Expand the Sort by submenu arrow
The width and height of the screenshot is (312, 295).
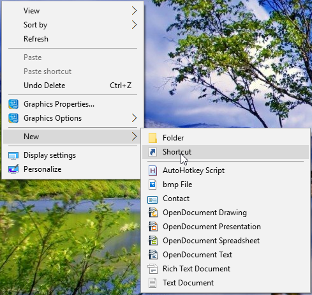pos(134,25)
